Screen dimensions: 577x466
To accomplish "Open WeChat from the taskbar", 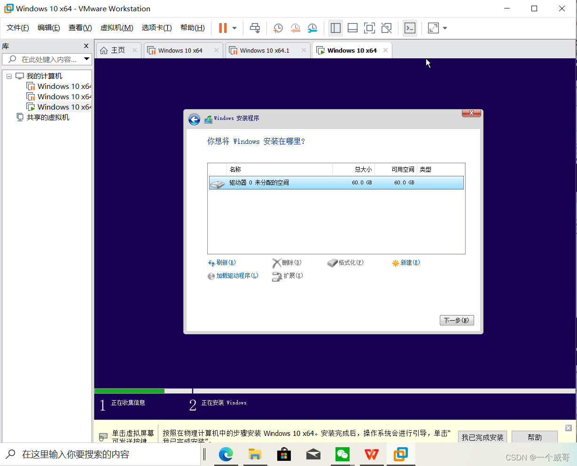I will [x=343, y=454].
